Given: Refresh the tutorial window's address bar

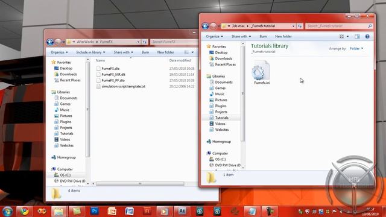Looking at the screenshot, I should point(300,26).
